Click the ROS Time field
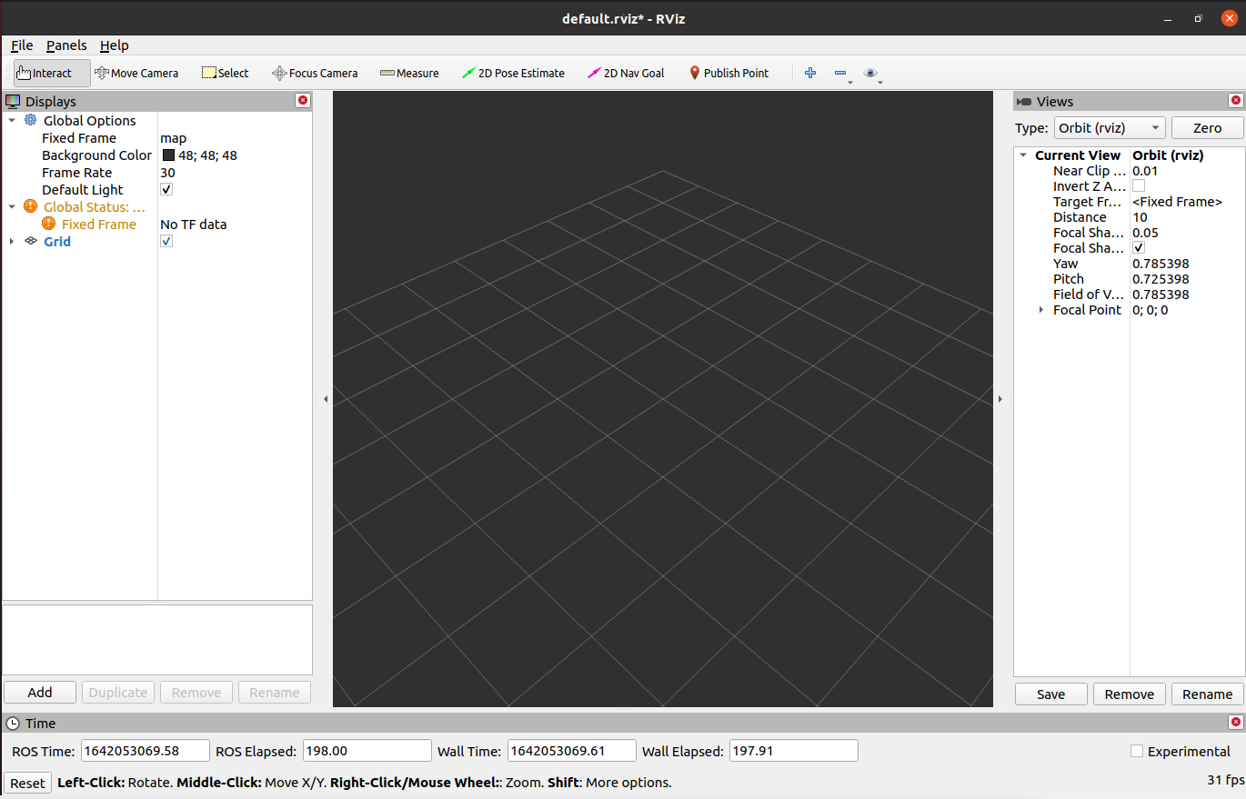This screenshot has height=799, width=1246. pyautogui.click(x=146, y=751)
